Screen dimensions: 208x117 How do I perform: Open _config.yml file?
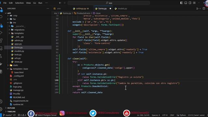[19, 76]
